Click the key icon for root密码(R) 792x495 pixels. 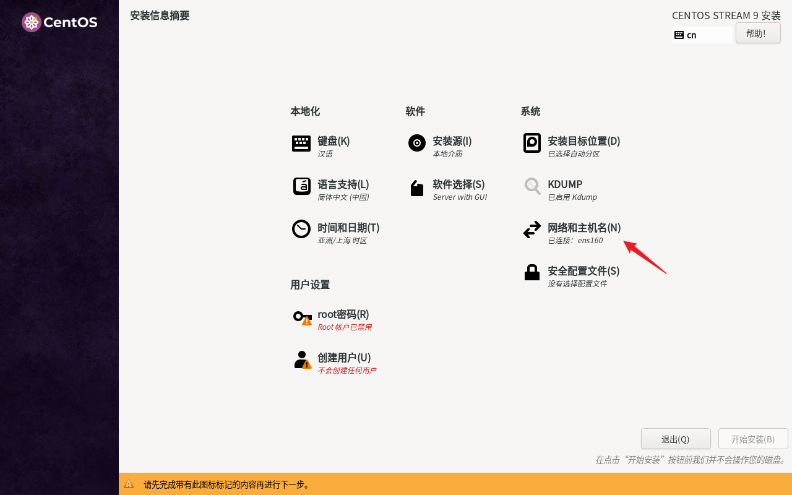coord(302,317)
